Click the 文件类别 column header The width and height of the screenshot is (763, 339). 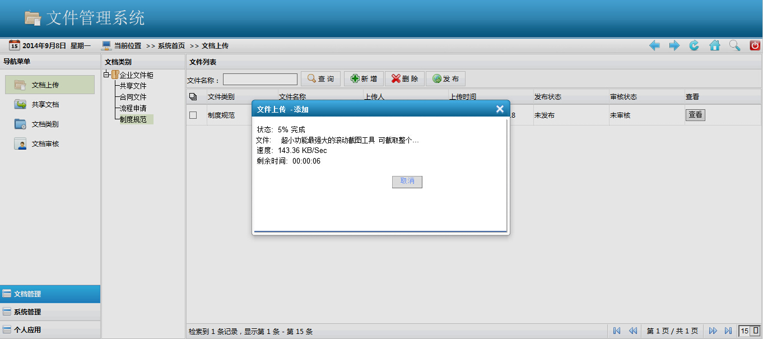click(x=221, y=97)
